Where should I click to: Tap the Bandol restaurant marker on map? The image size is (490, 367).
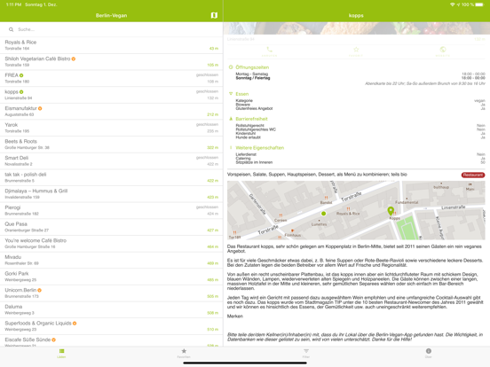click(326, 198)
